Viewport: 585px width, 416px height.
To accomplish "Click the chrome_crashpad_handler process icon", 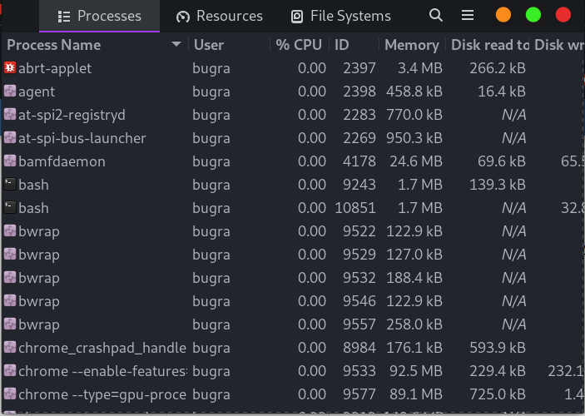I will pyautogui.click(x=10, y=348).
